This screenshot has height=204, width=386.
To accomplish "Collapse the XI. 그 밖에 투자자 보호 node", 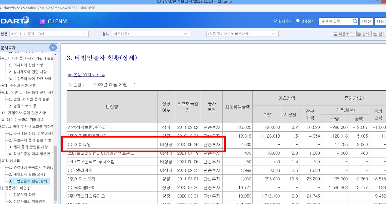I will (1, 126).
